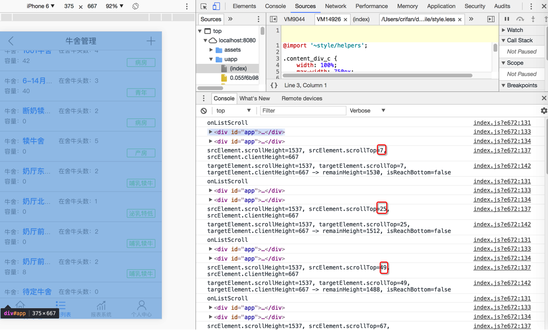Switch to the Network tab
This screenshot has height=330, width=548.
(x=336, y=6)
